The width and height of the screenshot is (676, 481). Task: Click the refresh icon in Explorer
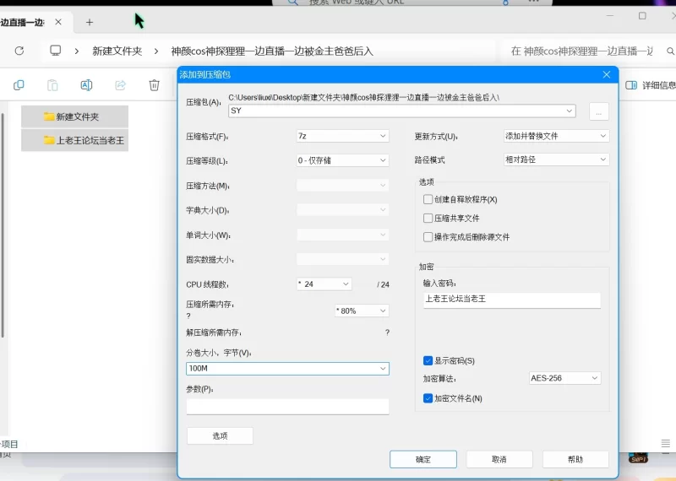19,51
